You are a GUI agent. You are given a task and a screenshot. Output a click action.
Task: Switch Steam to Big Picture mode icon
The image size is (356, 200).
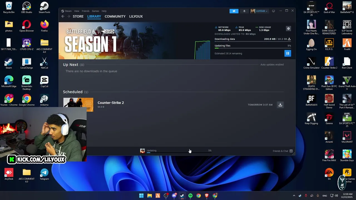click(x=273, y=11)
